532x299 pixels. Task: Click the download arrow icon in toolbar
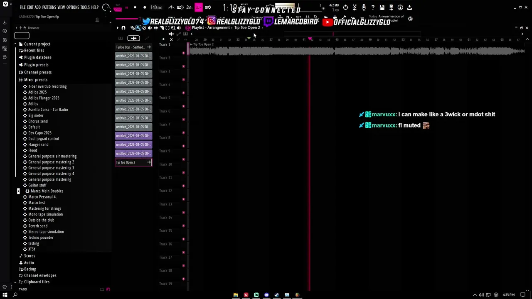click(x=409, y=7)
